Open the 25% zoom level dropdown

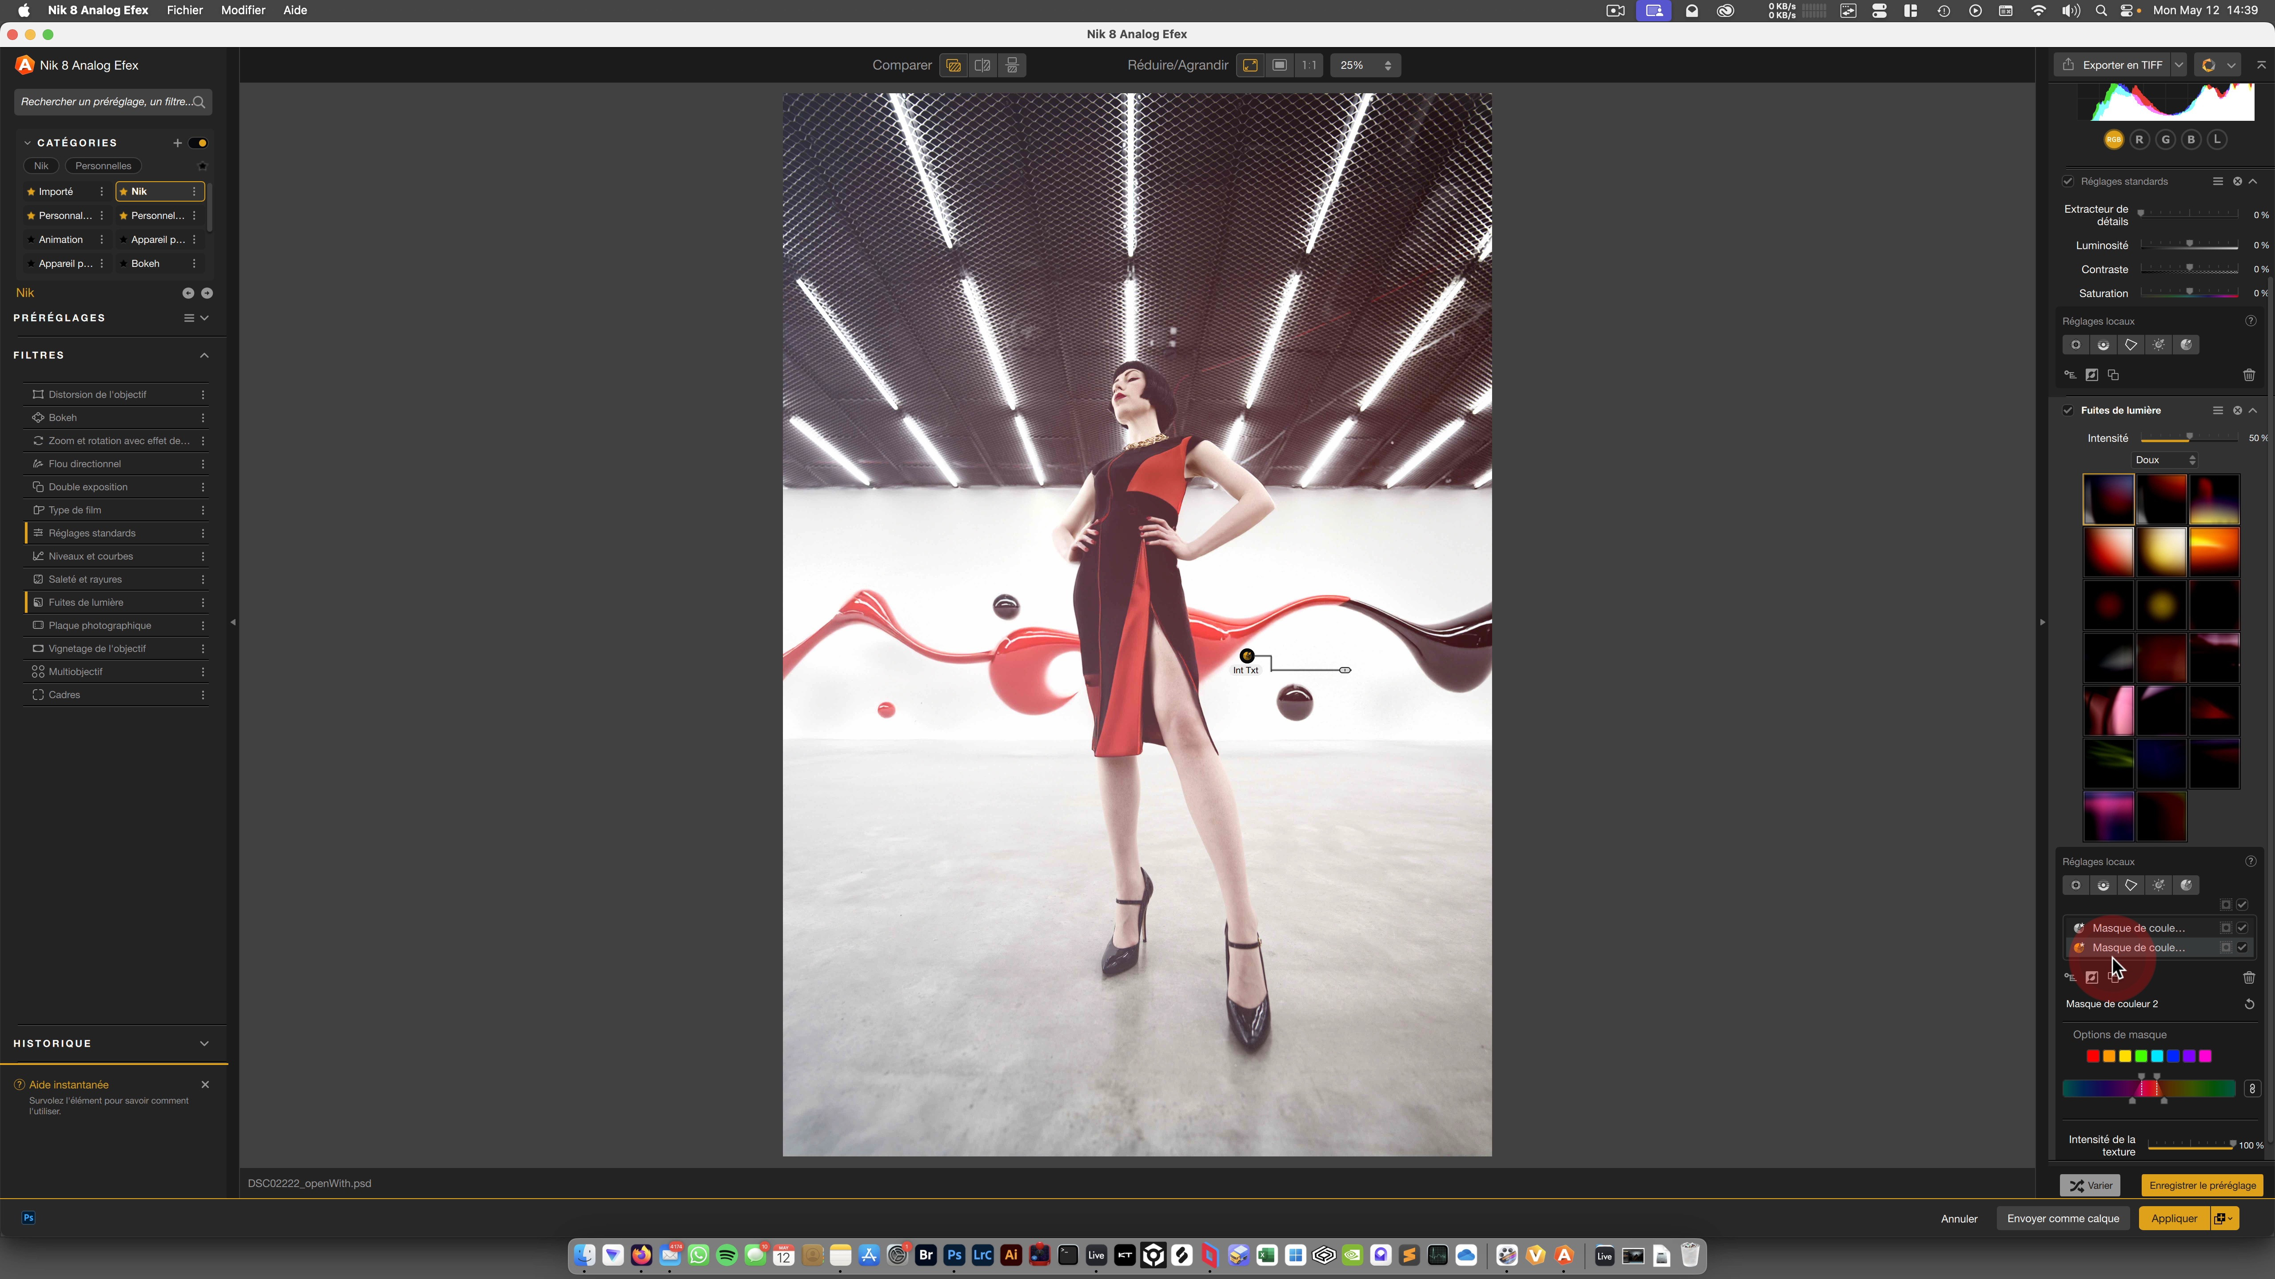click(1365, 65)
